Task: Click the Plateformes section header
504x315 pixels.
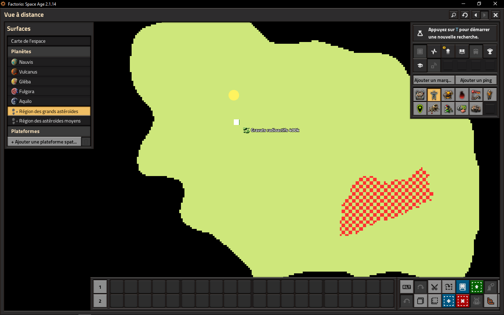Action: [49, 131]
